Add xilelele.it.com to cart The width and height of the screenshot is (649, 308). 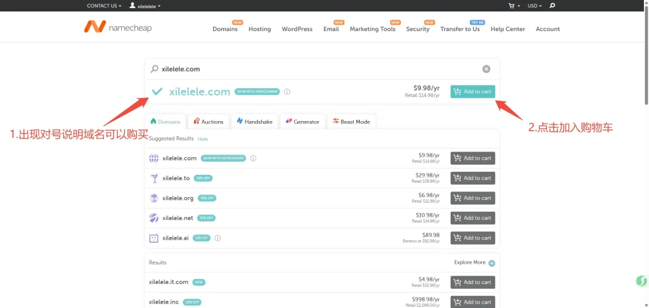click(473, 282)
